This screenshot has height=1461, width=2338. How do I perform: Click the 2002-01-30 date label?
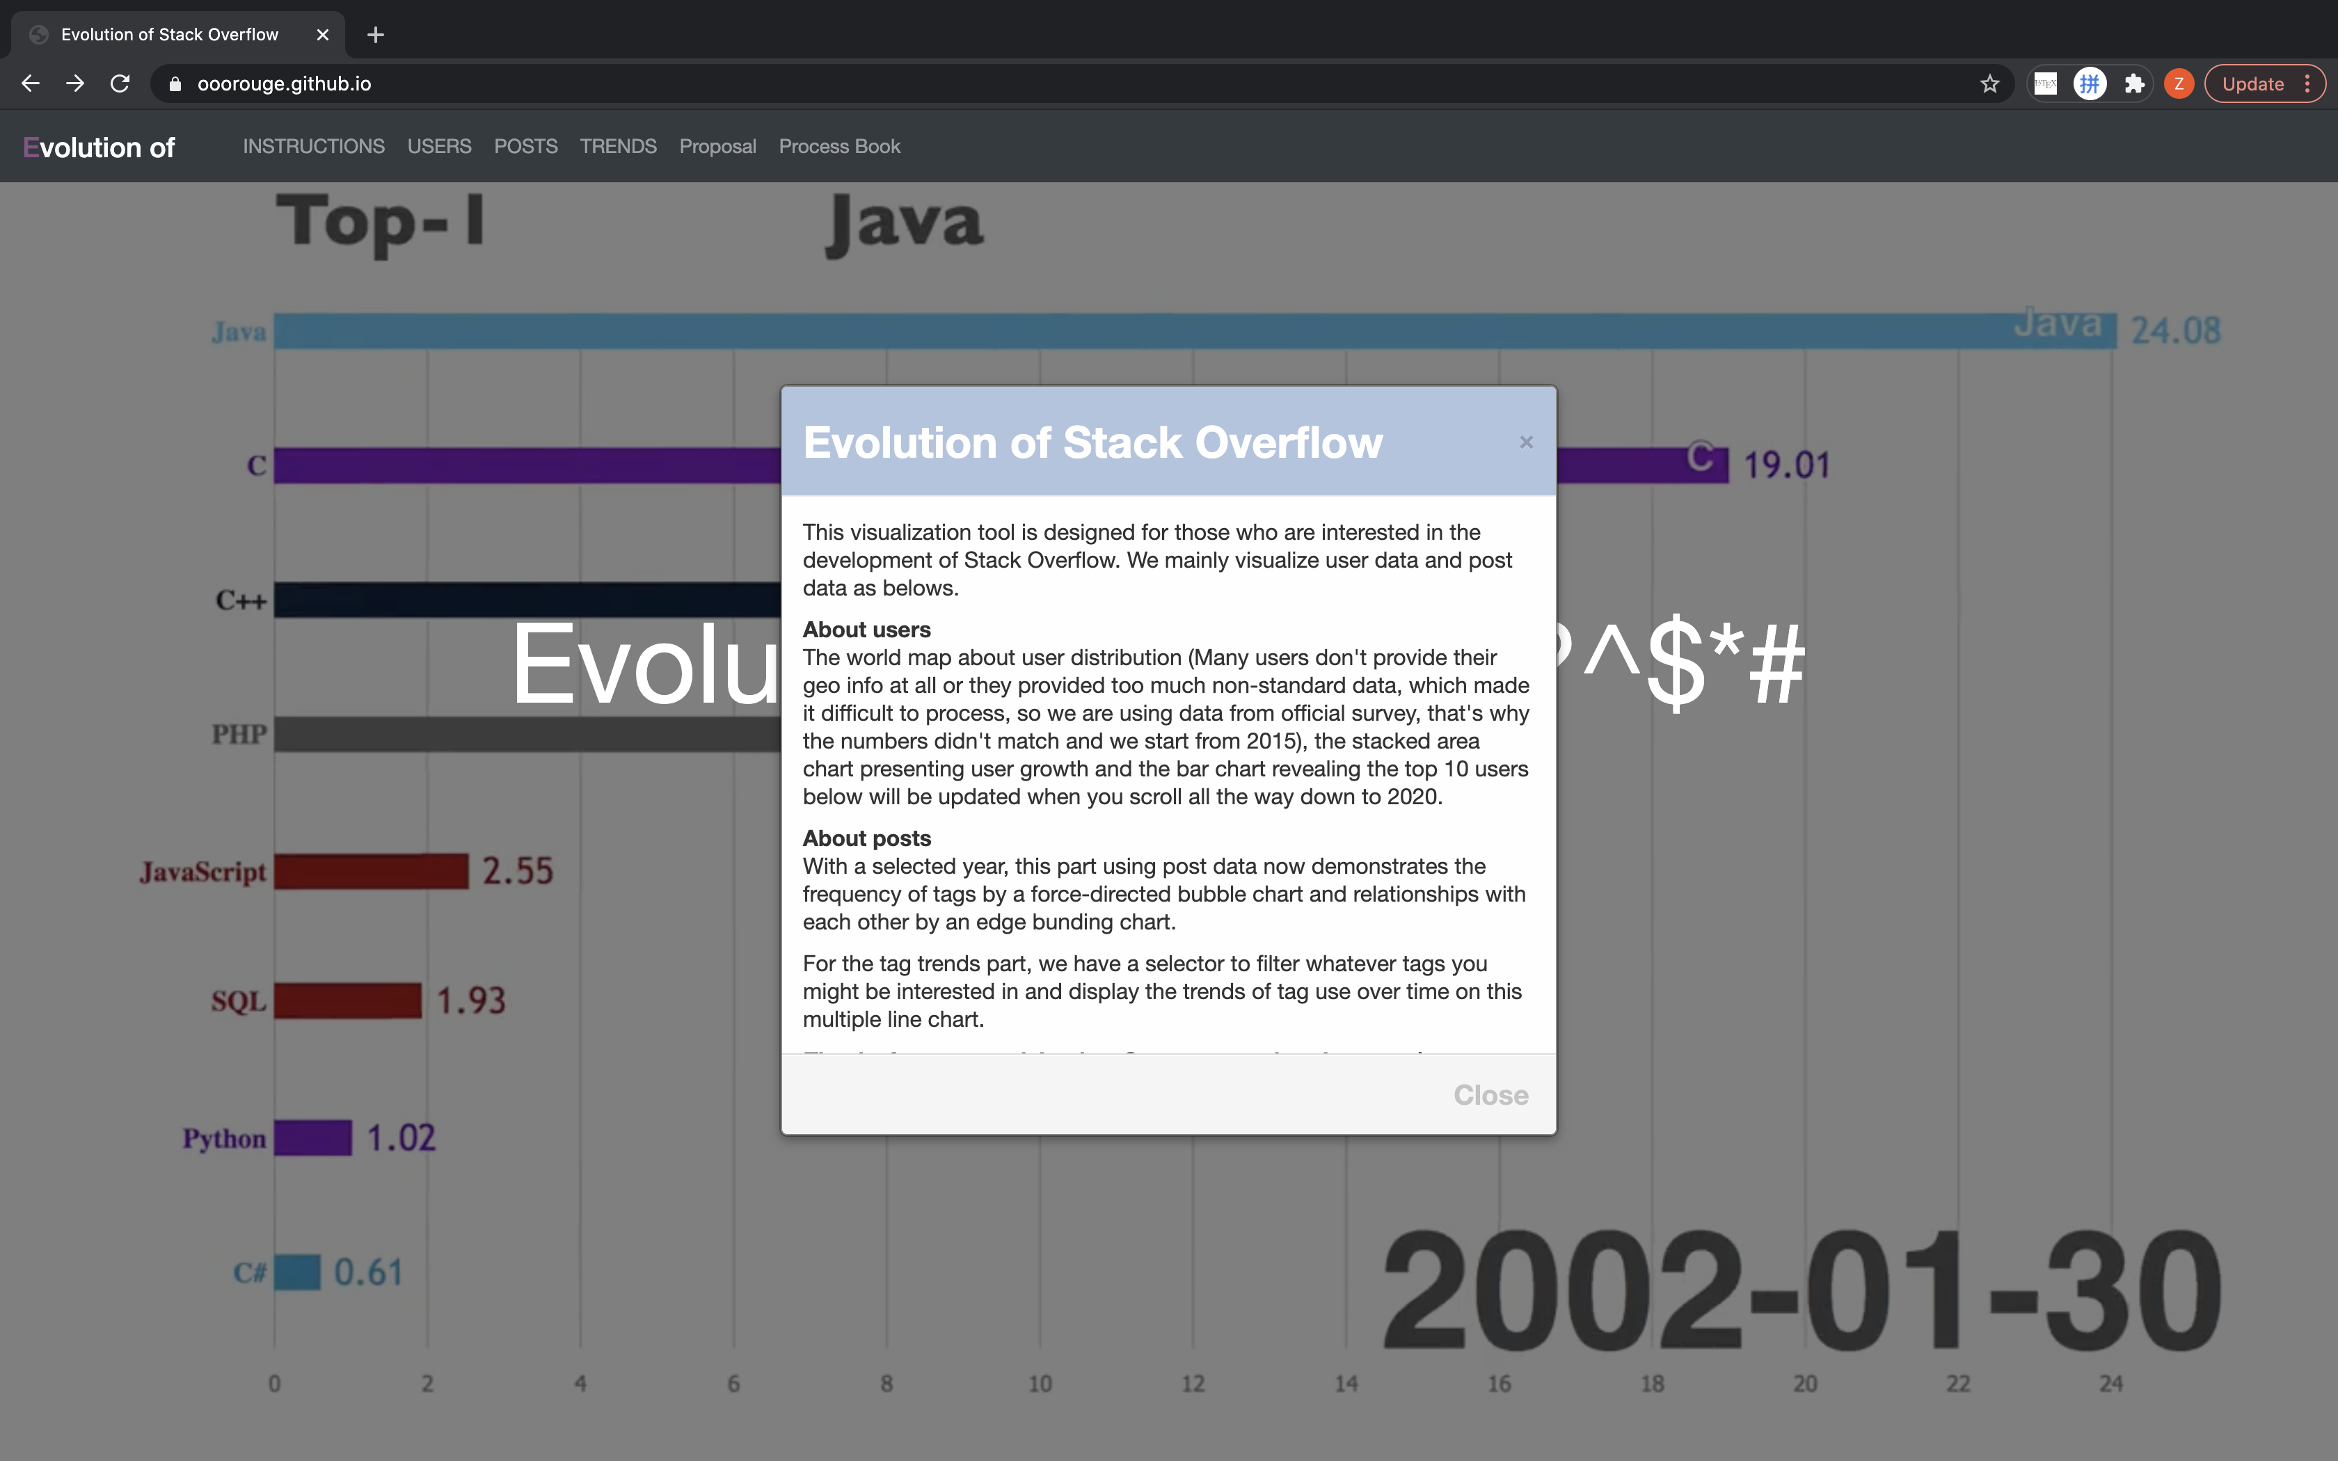tap(1803, 1290)
